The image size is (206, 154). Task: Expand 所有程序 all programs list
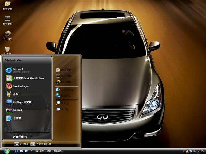point(20,137)
